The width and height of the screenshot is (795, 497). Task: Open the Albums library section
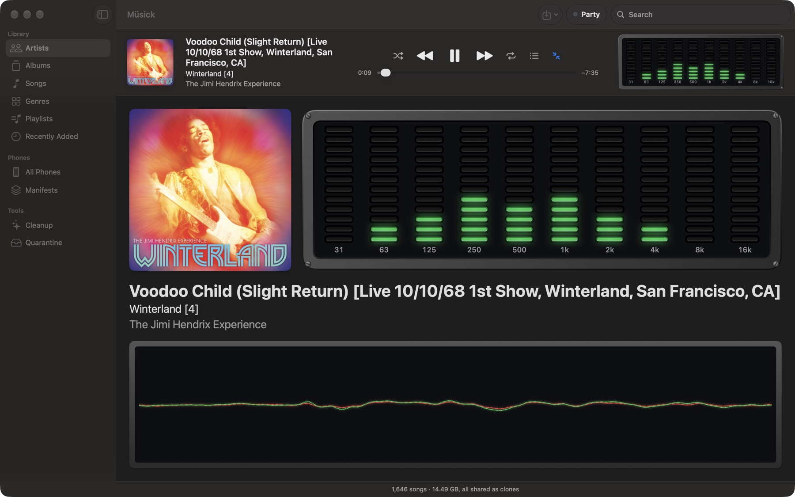pyautogui.click(x=58, y=65)
